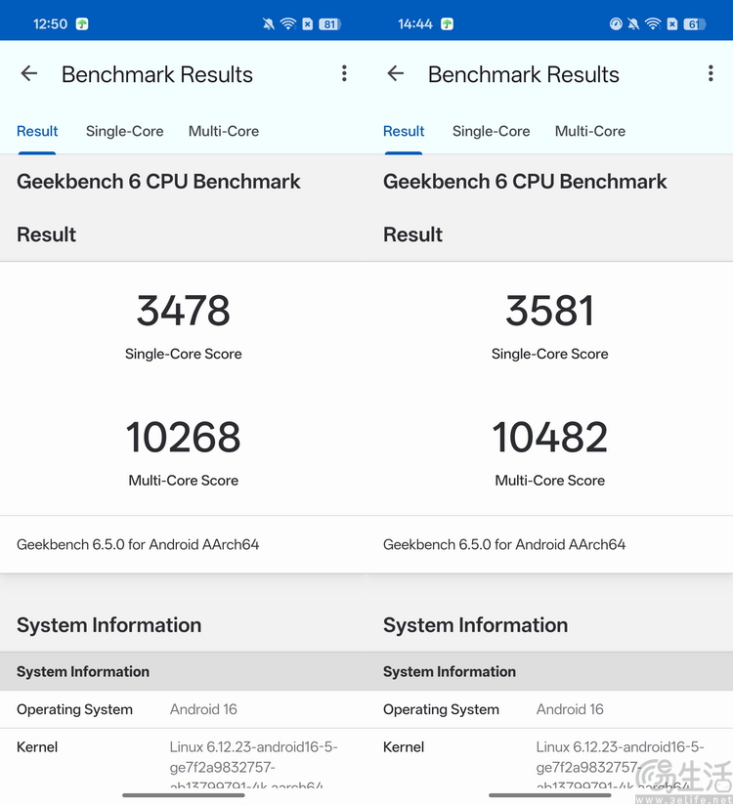Switch to Single-Core tab on left screen
The height and width of the screenshot is (805, 733).
pos(124,131)
